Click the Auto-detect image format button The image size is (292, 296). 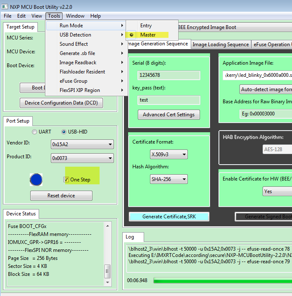pos(266,89)
